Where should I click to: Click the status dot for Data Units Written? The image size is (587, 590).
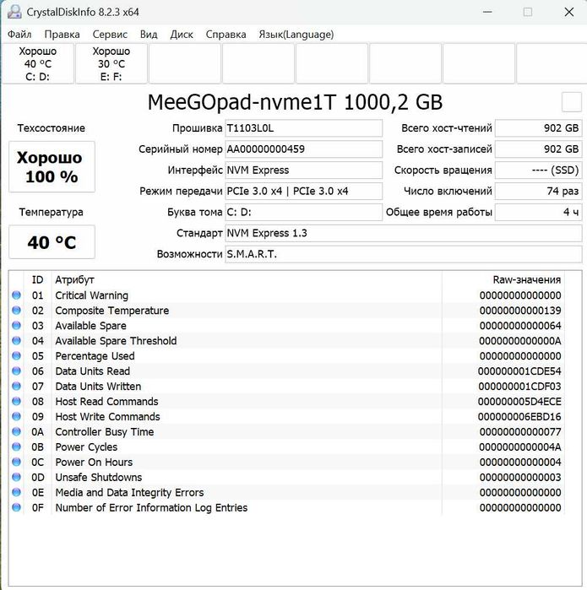pyautogui.click(x=16, y=387)
